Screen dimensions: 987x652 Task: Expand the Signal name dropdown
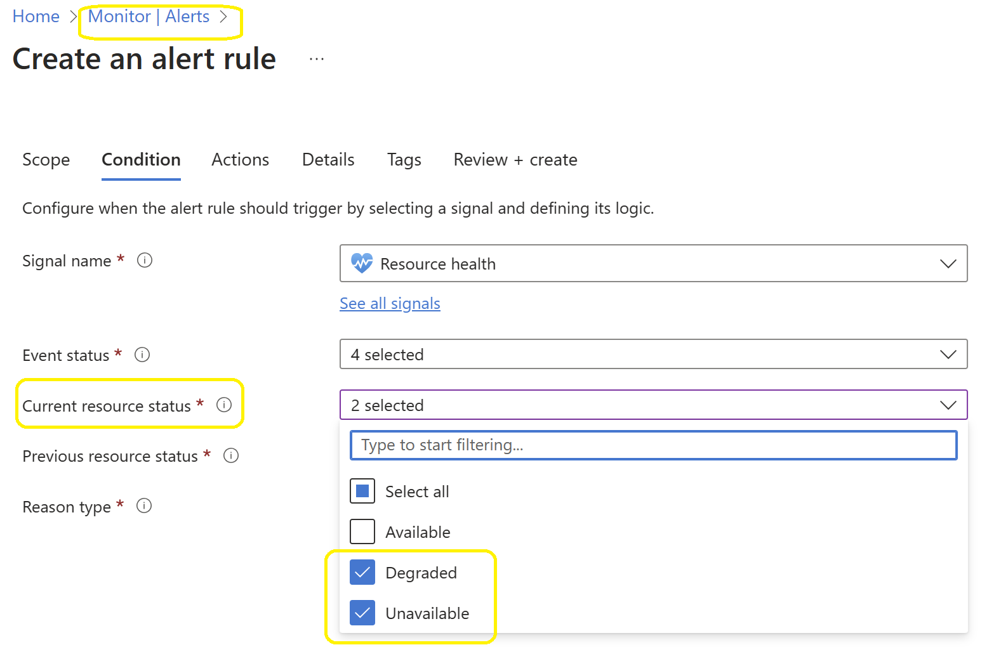(948, 263)
